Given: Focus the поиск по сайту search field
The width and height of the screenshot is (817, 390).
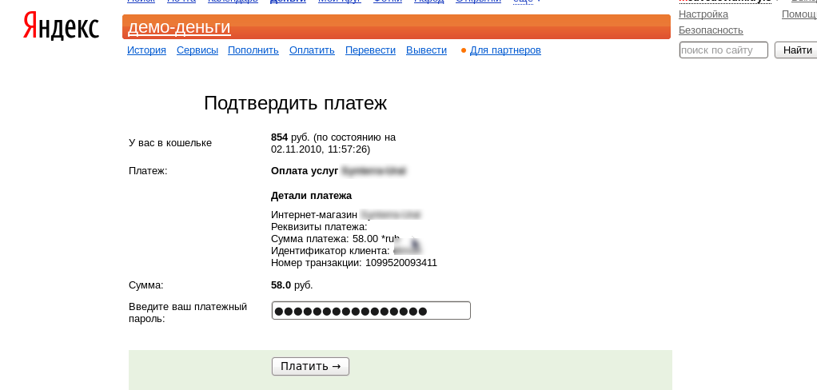Looking at the screenshot, I should [x=723, y=50].
